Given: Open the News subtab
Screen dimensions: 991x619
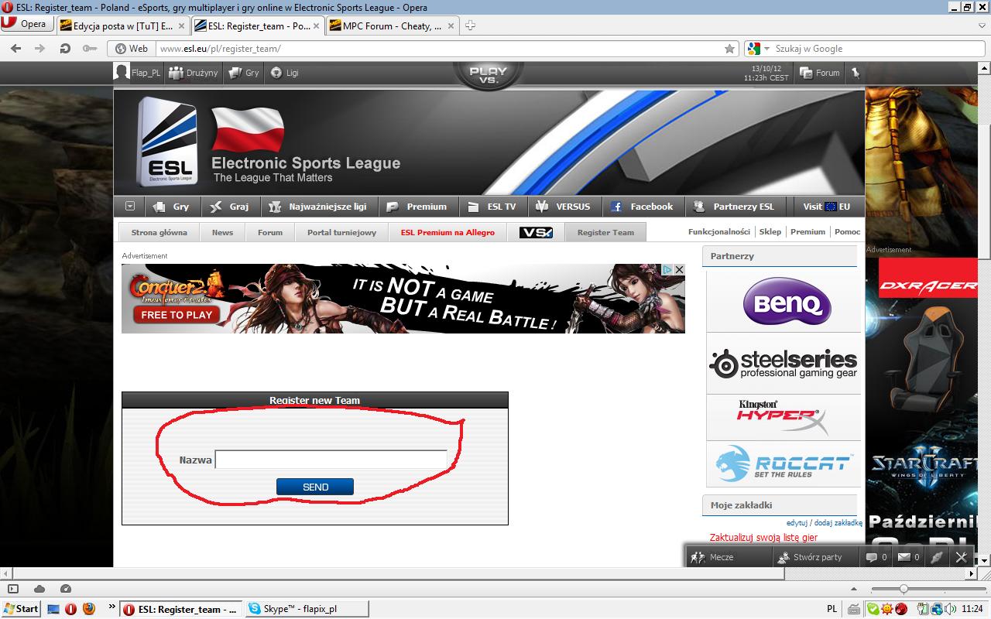Looking at the screenshot, I should click(222, 232).
